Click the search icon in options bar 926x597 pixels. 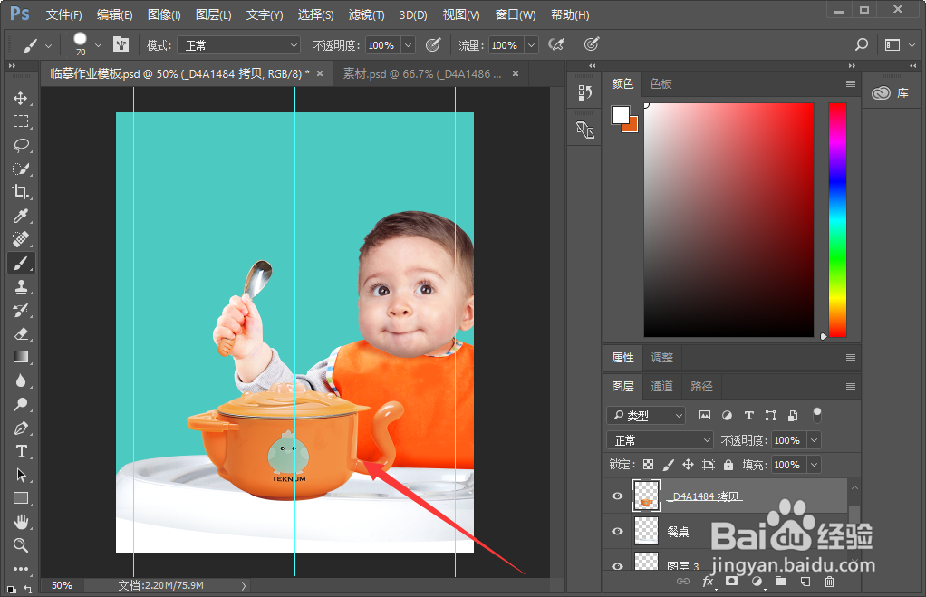coord(862,44)
